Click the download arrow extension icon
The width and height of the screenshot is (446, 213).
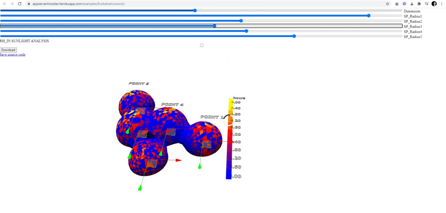(x=412, y=3)
